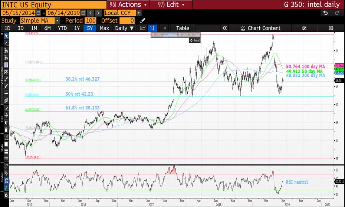Select the horizontal line tool

pyautogui.click(x=6, y=93)
